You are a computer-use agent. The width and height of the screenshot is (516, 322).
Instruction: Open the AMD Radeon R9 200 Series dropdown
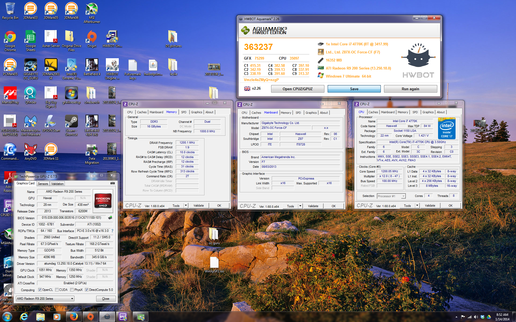(45, 299)
